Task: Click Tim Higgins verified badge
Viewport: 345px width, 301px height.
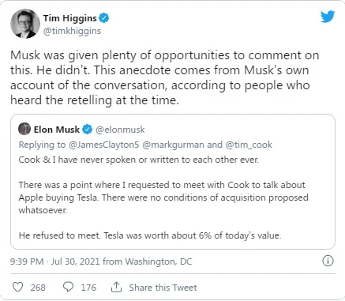Action: (x=104, y=18)
